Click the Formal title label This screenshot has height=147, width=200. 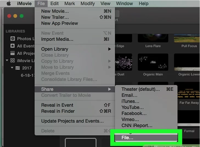click(x=189, y=131)
